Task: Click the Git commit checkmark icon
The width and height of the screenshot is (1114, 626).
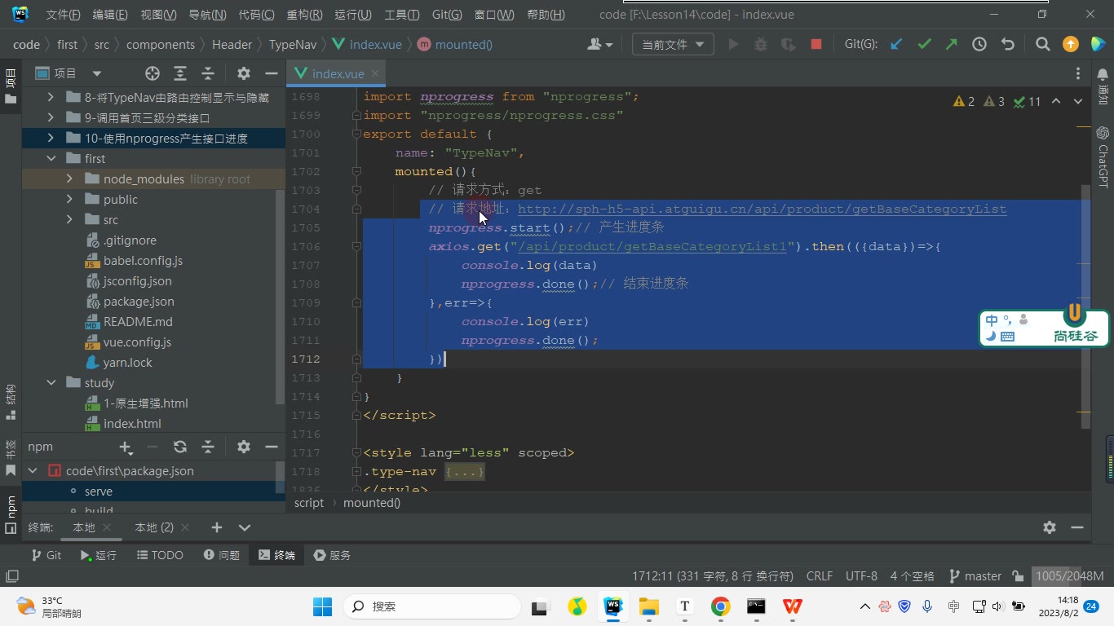Action: 924,45
